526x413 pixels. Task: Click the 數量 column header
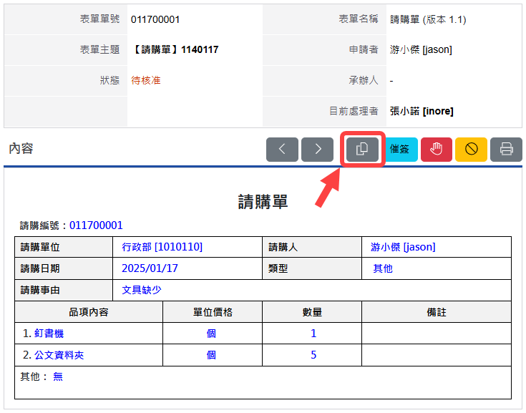click(x=312, y=312)
